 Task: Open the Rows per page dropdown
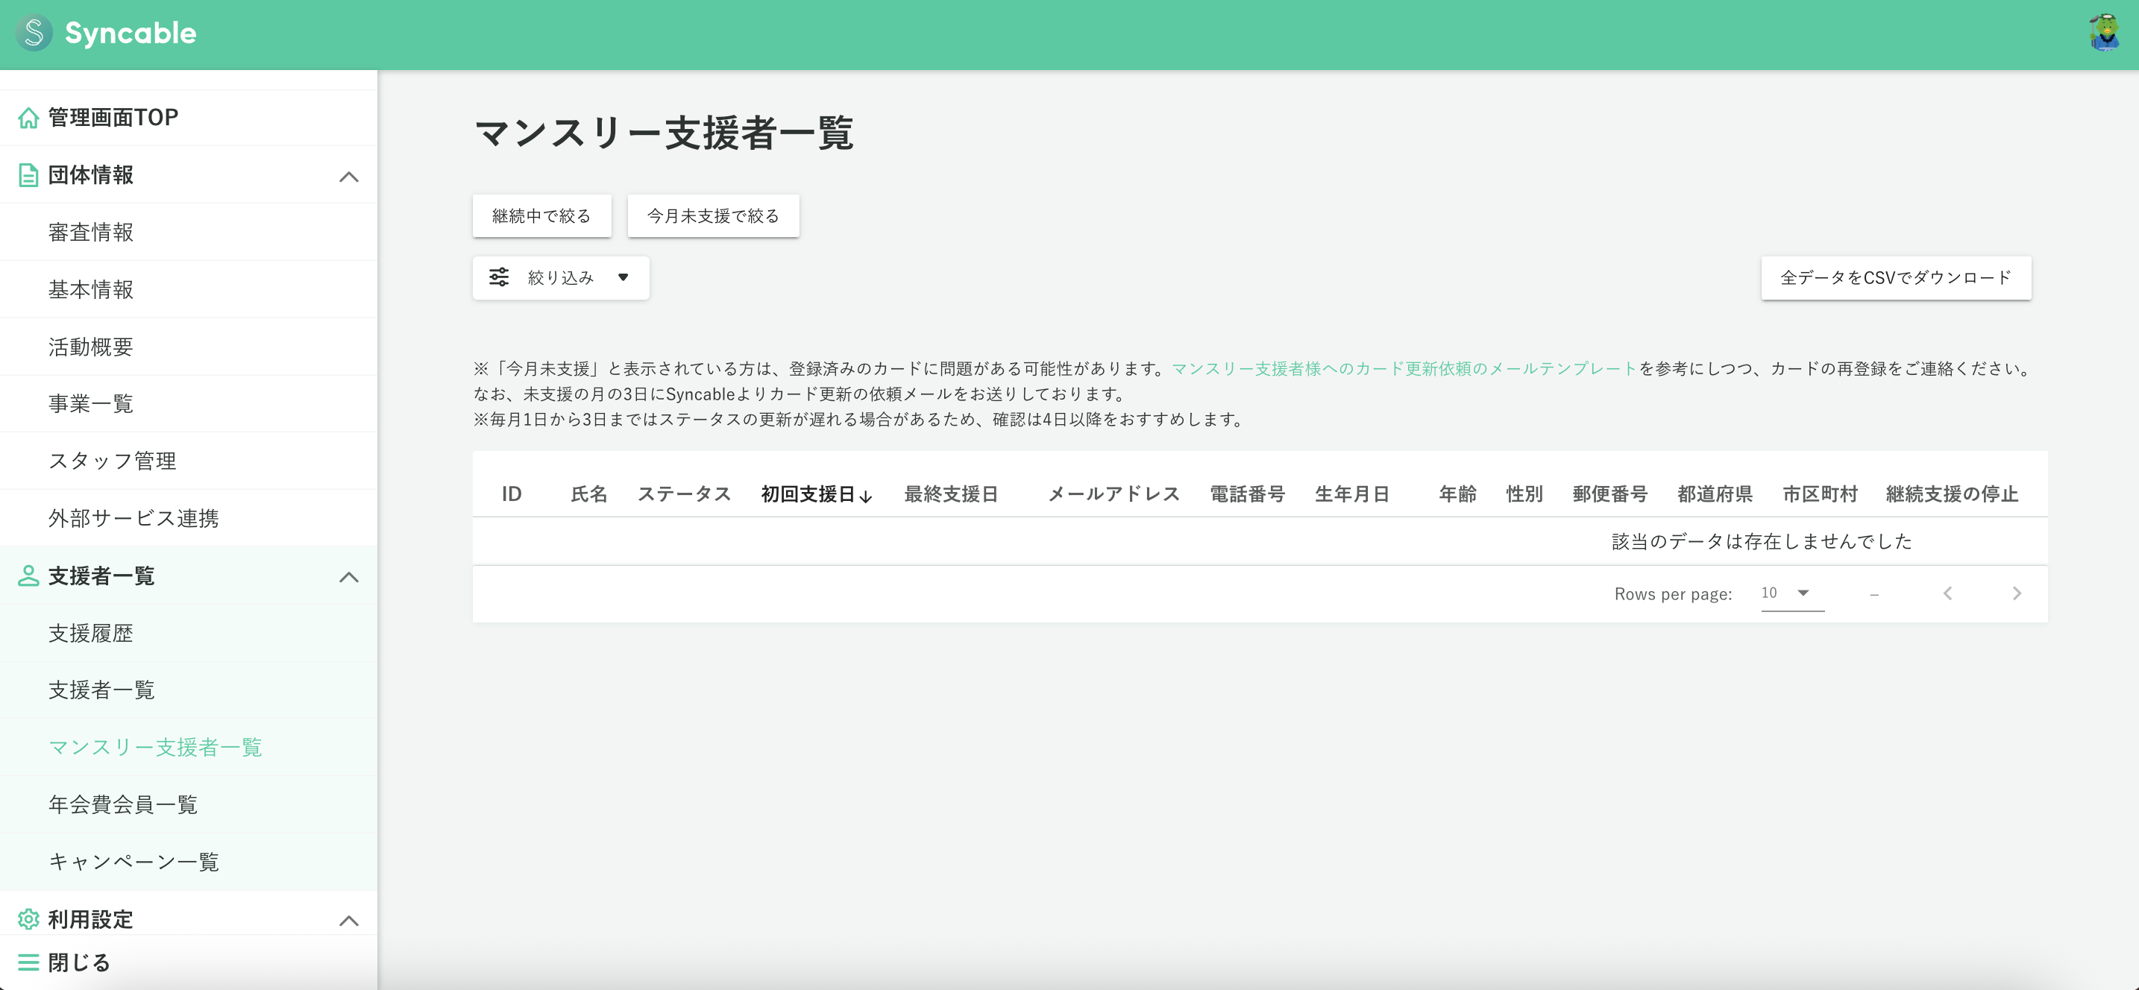(1790, 593)
